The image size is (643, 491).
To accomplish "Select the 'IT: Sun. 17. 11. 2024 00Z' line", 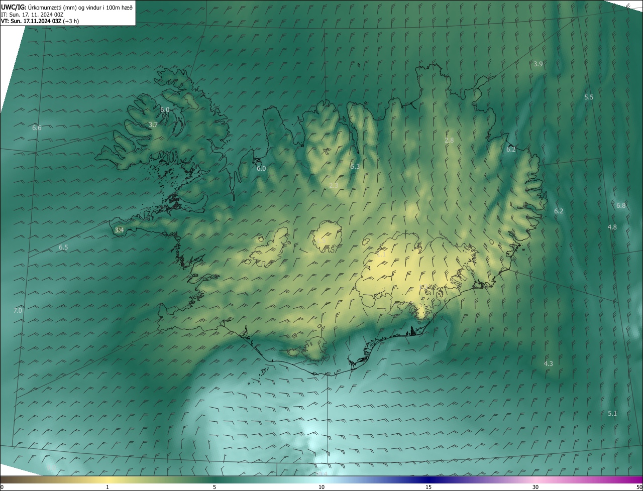I will click(33, 15).
